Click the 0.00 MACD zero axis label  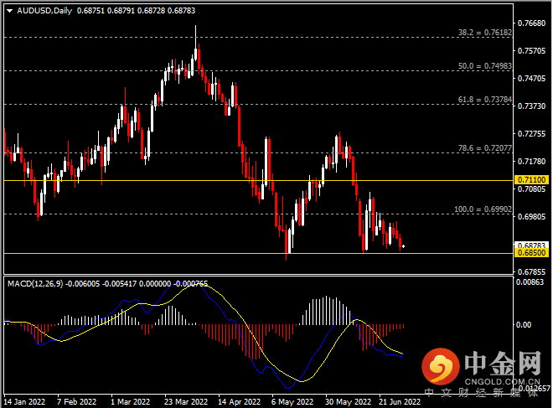[525, 324]
